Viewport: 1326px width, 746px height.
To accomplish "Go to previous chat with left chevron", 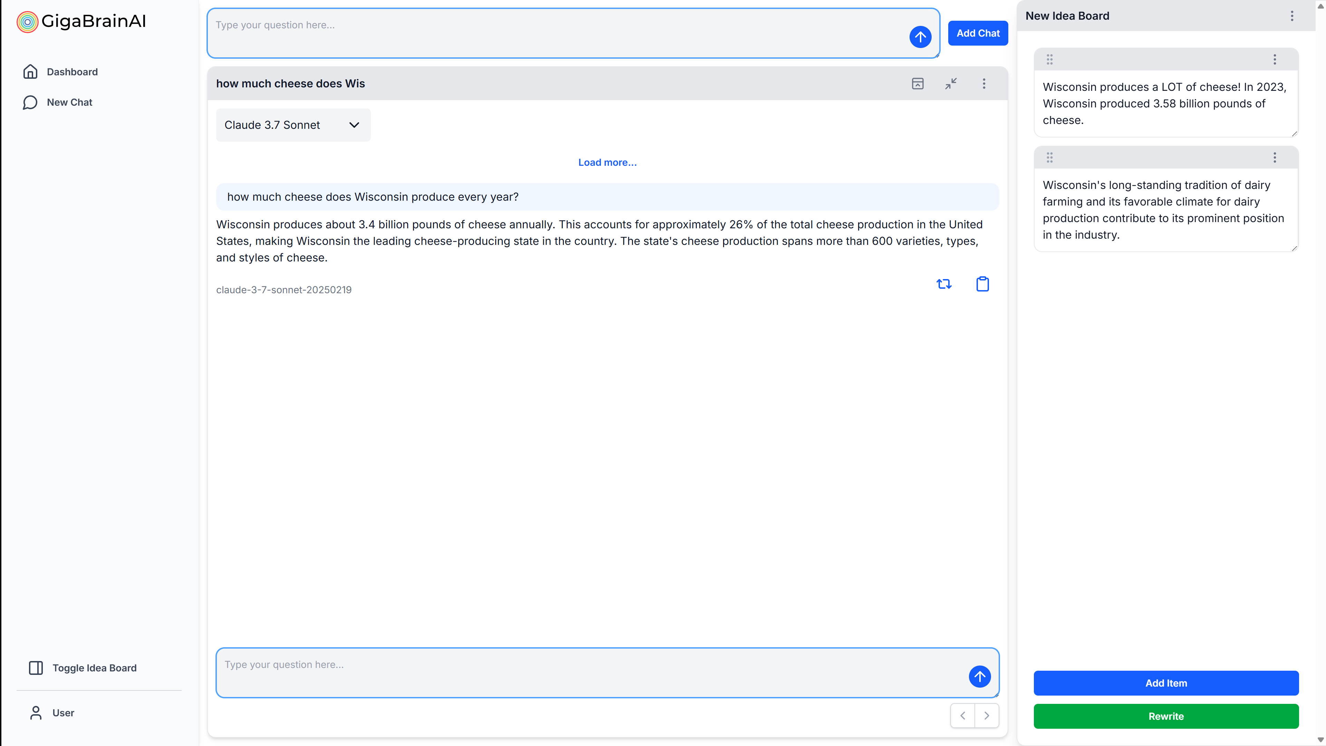I will (x=962, y=716).
